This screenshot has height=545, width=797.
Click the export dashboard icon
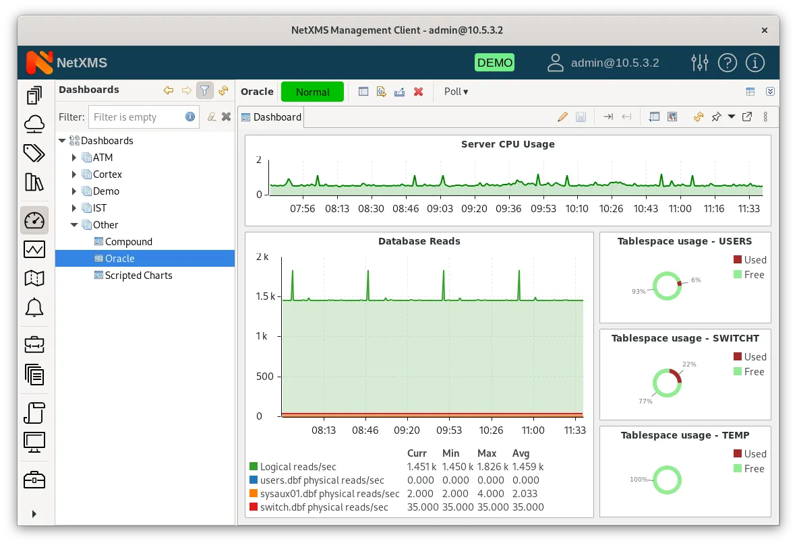click(400, 92)
